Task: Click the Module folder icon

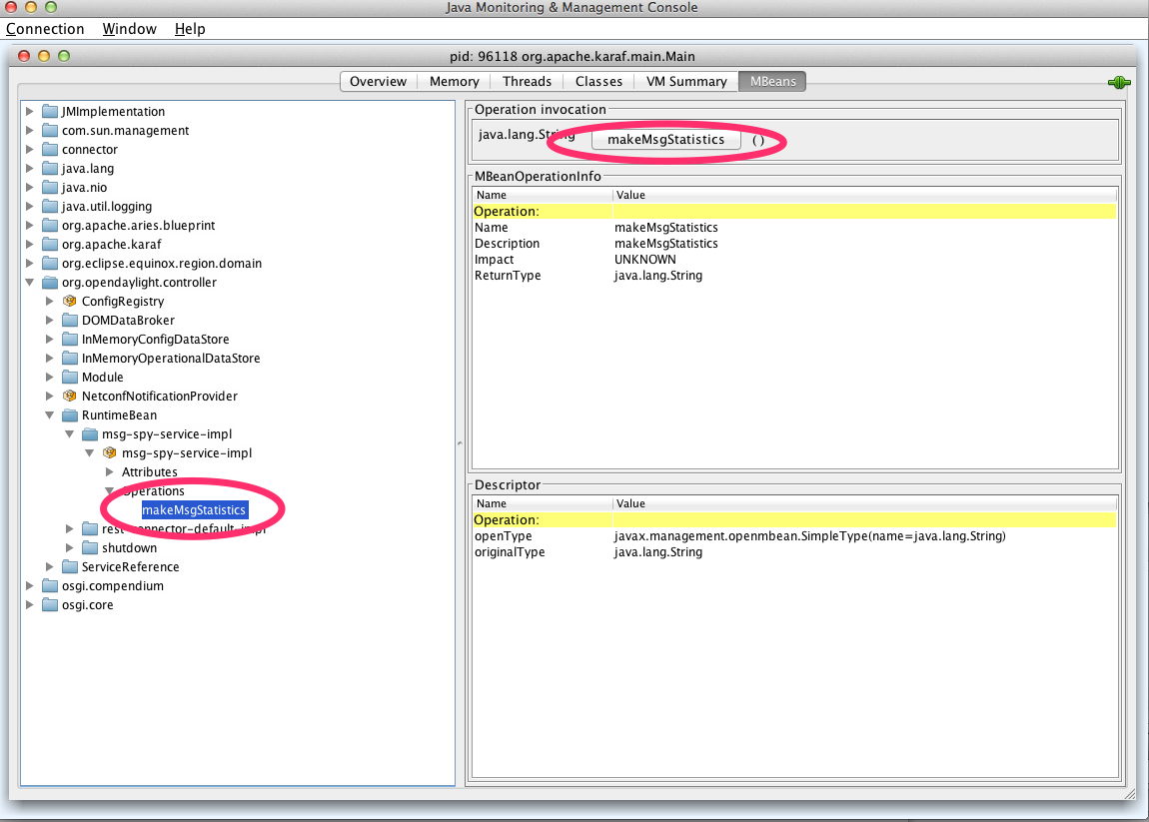Action: (70, 378)
